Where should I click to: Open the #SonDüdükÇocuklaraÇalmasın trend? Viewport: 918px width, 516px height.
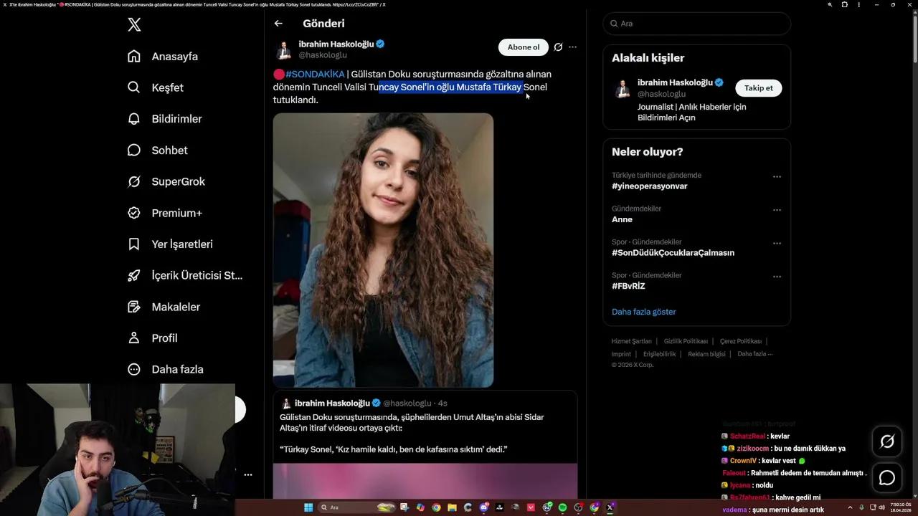[673, 253]
